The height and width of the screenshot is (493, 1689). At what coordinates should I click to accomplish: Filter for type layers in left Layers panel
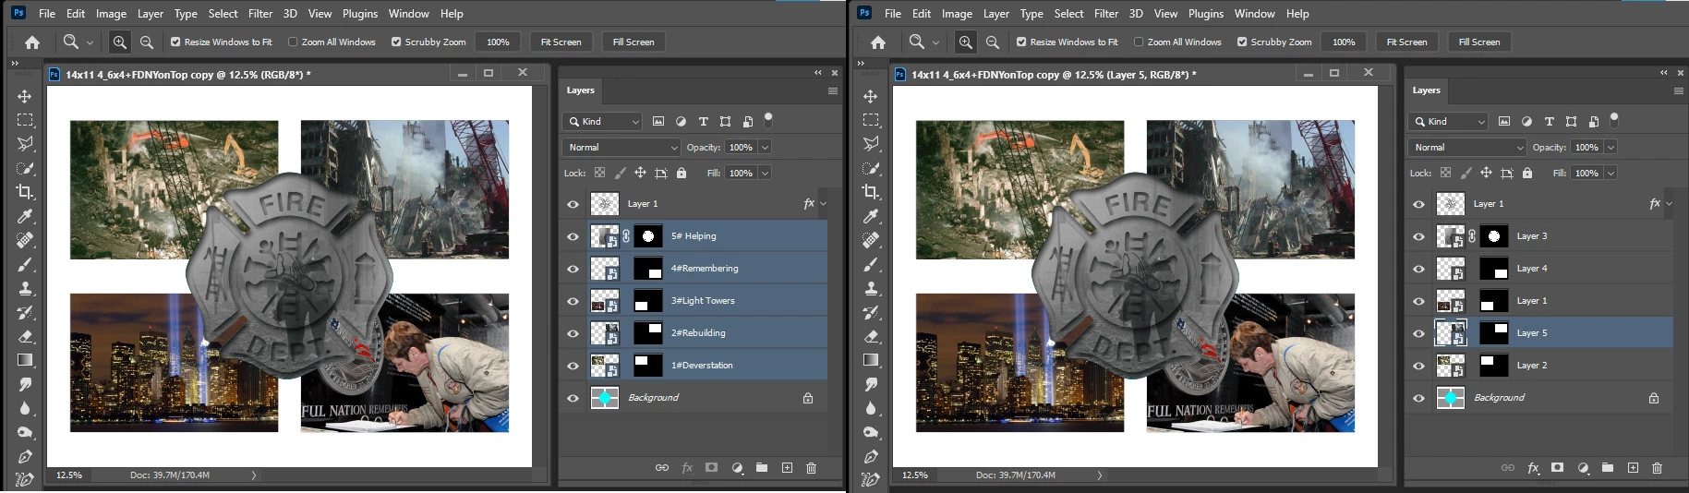[703, 121]
